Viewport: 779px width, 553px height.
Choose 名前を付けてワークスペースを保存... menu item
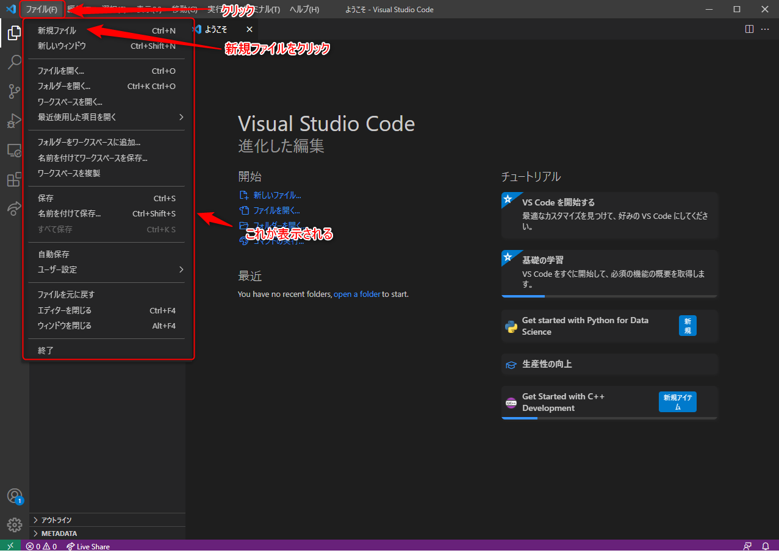pos(107,158)
